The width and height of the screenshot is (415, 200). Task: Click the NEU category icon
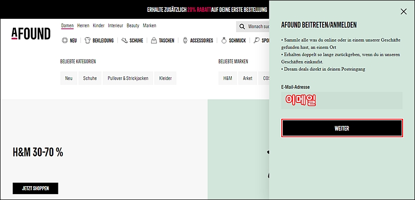(x=65, y=41)
